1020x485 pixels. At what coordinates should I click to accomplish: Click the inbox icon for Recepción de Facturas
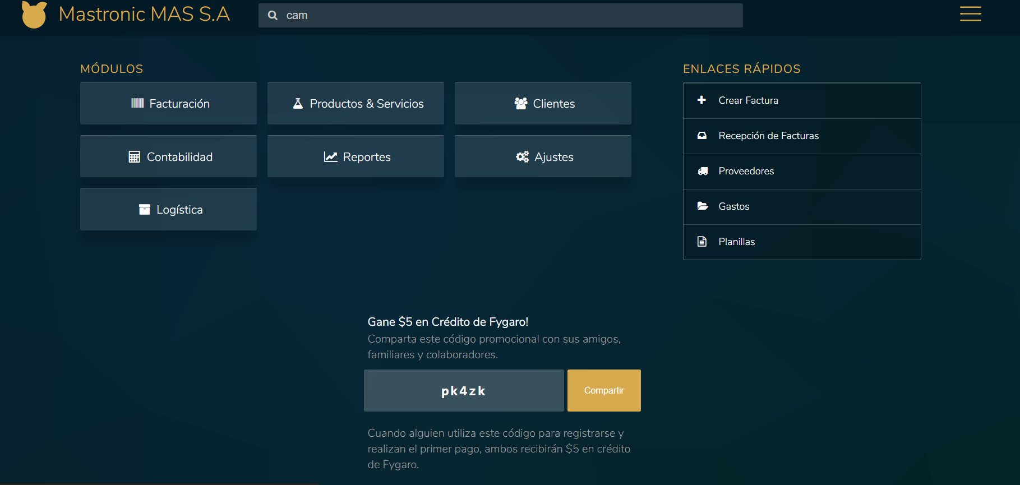[701, 136]
